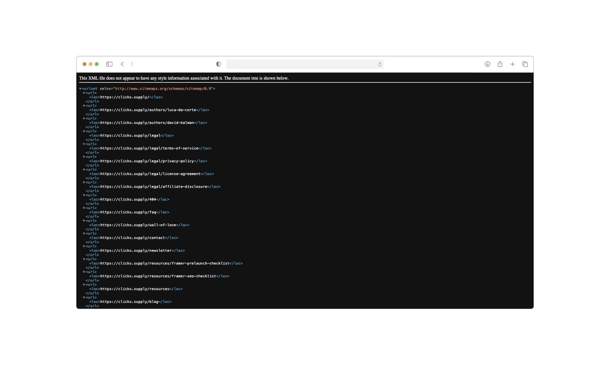Screen dimensions: 610x366
Task: Close window with the red button
Action: (84, 64)
